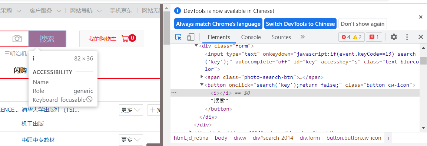Click the 多选 multi-select plus button

154,110
